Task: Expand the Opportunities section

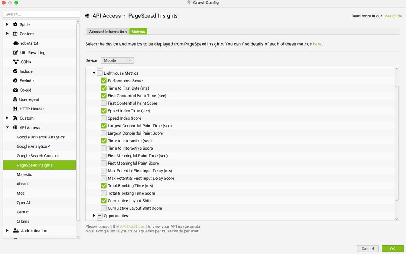Action: 94,215
